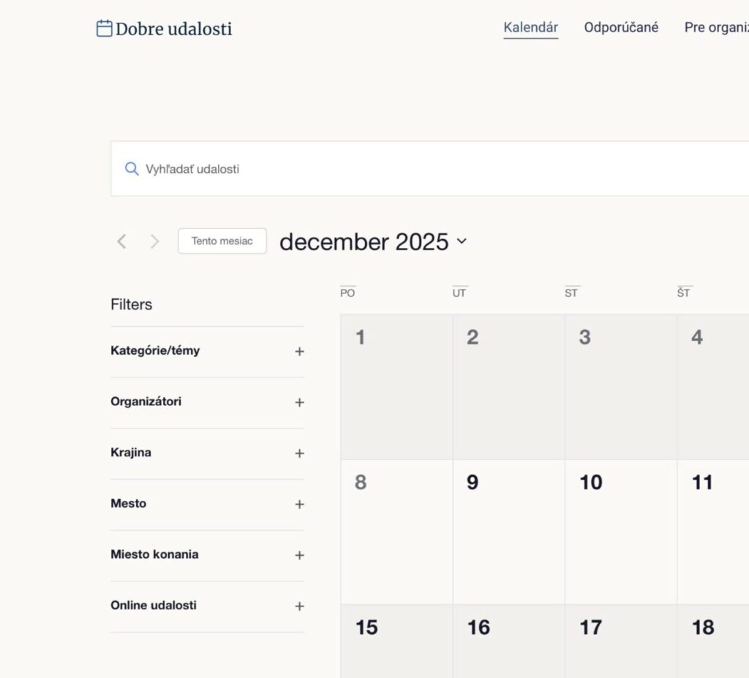This screenshot has width=749, height=678.
Task: Open the Kalendár tab
Action: click(531, 27)
